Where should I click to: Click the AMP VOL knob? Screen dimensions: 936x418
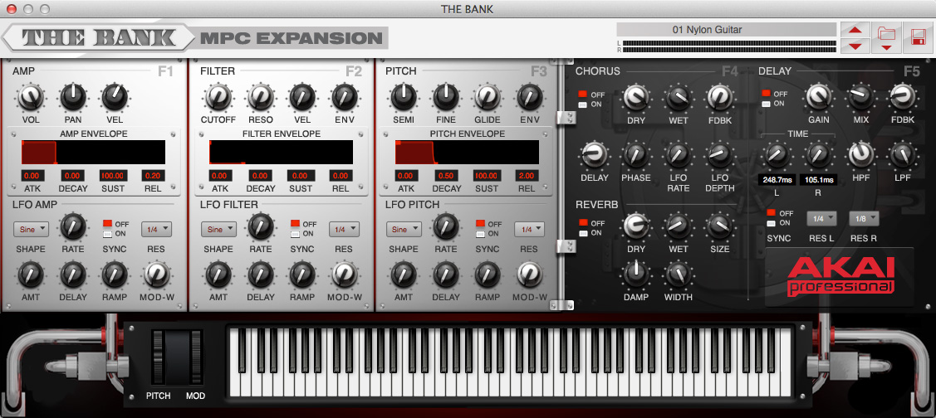pyautogui.click(x=31, y=97)
